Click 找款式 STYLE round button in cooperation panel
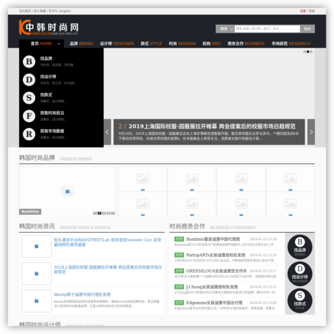Screen dimensions: 334x334 point(300,301)
